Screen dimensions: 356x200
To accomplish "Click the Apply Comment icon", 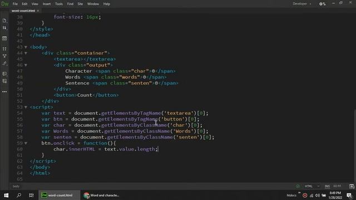I will point(4,74).
